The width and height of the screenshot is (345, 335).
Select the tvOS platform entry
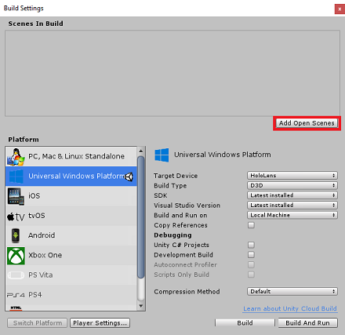coord(71,216)
